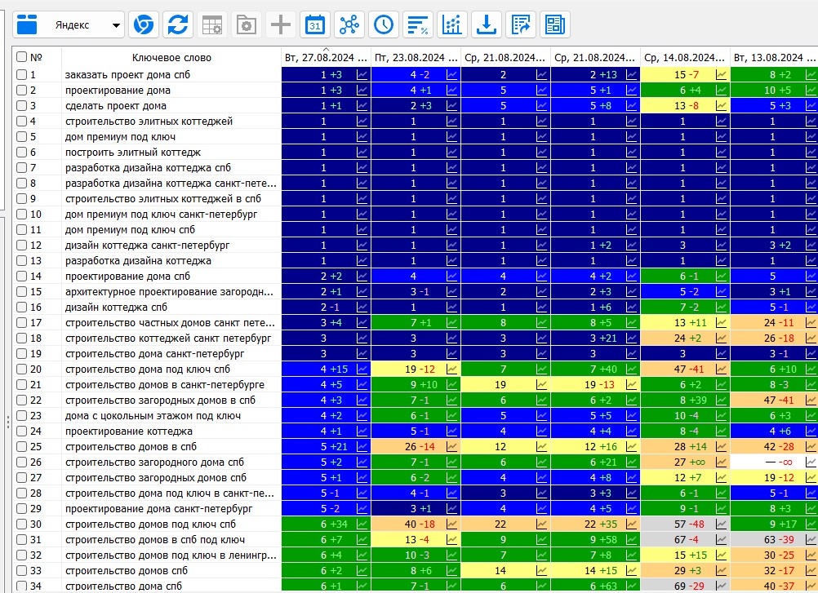818x593 pixels.
Task: Click position value '40 -18' in row 30
Action: click(420, 524)
